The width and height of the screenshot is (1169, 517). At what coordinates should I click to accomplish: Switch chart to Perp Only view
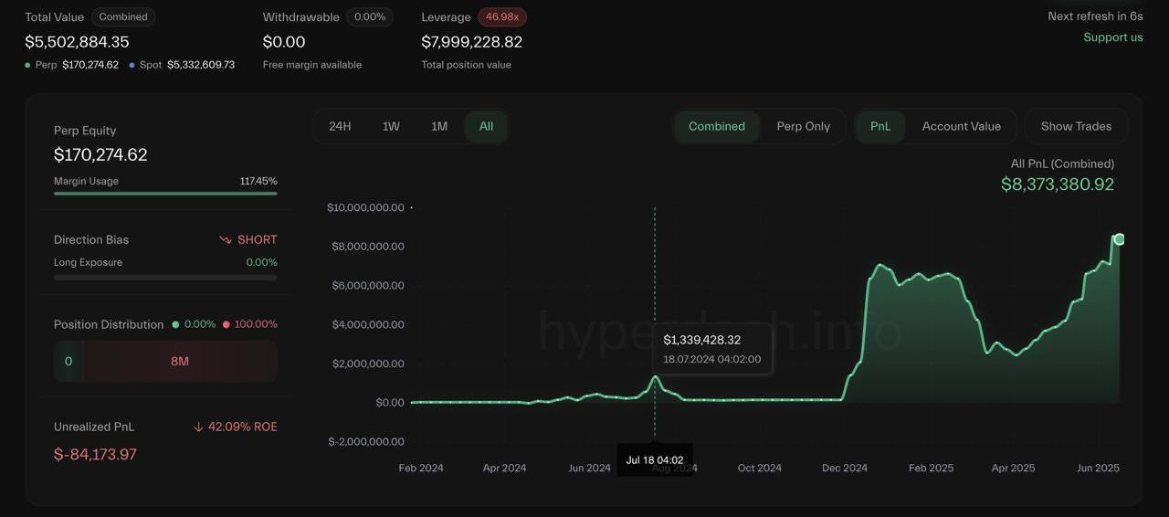pyautogui.click(x=804, y=126)
